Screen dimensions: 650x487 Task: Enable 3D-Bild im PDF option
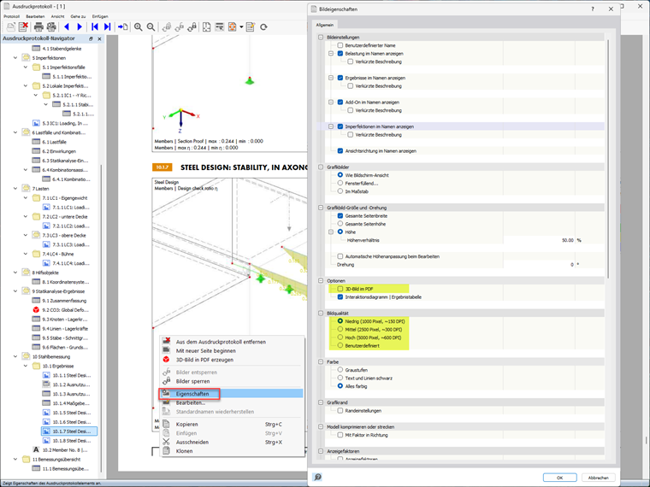point(340,289)
